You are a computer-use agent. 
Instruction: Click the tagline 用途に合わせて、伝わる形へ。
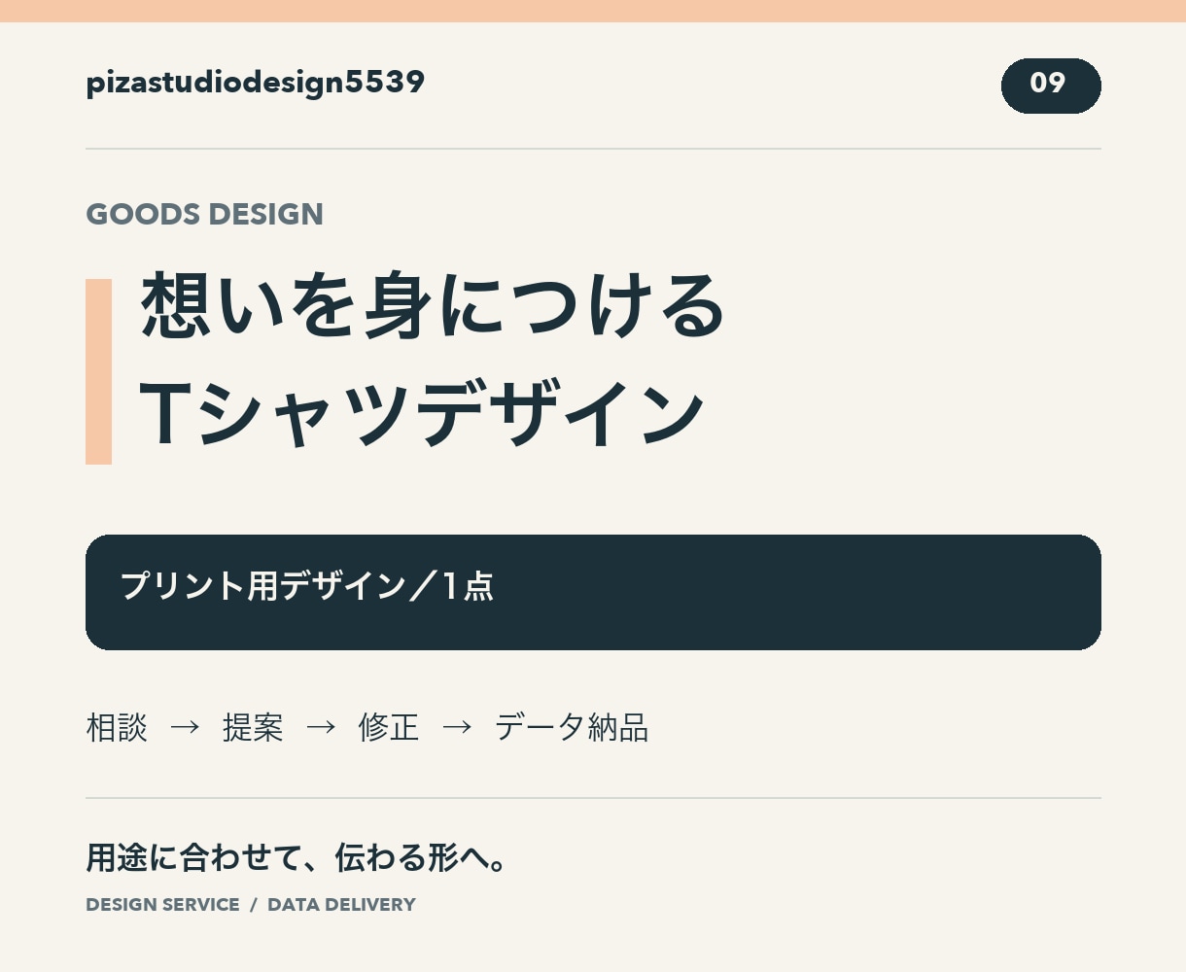point(297,857)
